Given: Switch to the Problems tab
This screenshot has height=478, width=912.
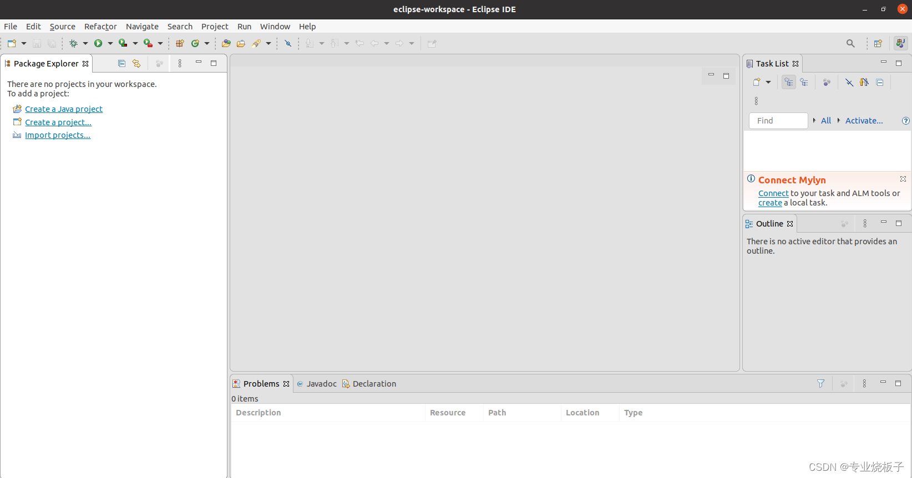Looking at the screenshot, I should [261, 384].
